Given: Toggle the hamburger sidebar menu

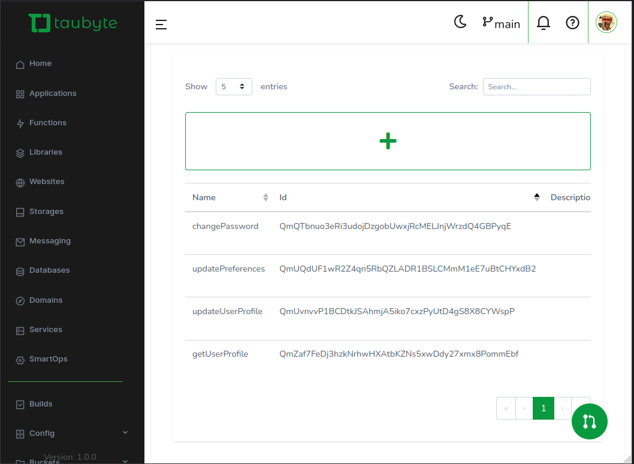Looking at the screenshot, I should [x=161, y=25].
